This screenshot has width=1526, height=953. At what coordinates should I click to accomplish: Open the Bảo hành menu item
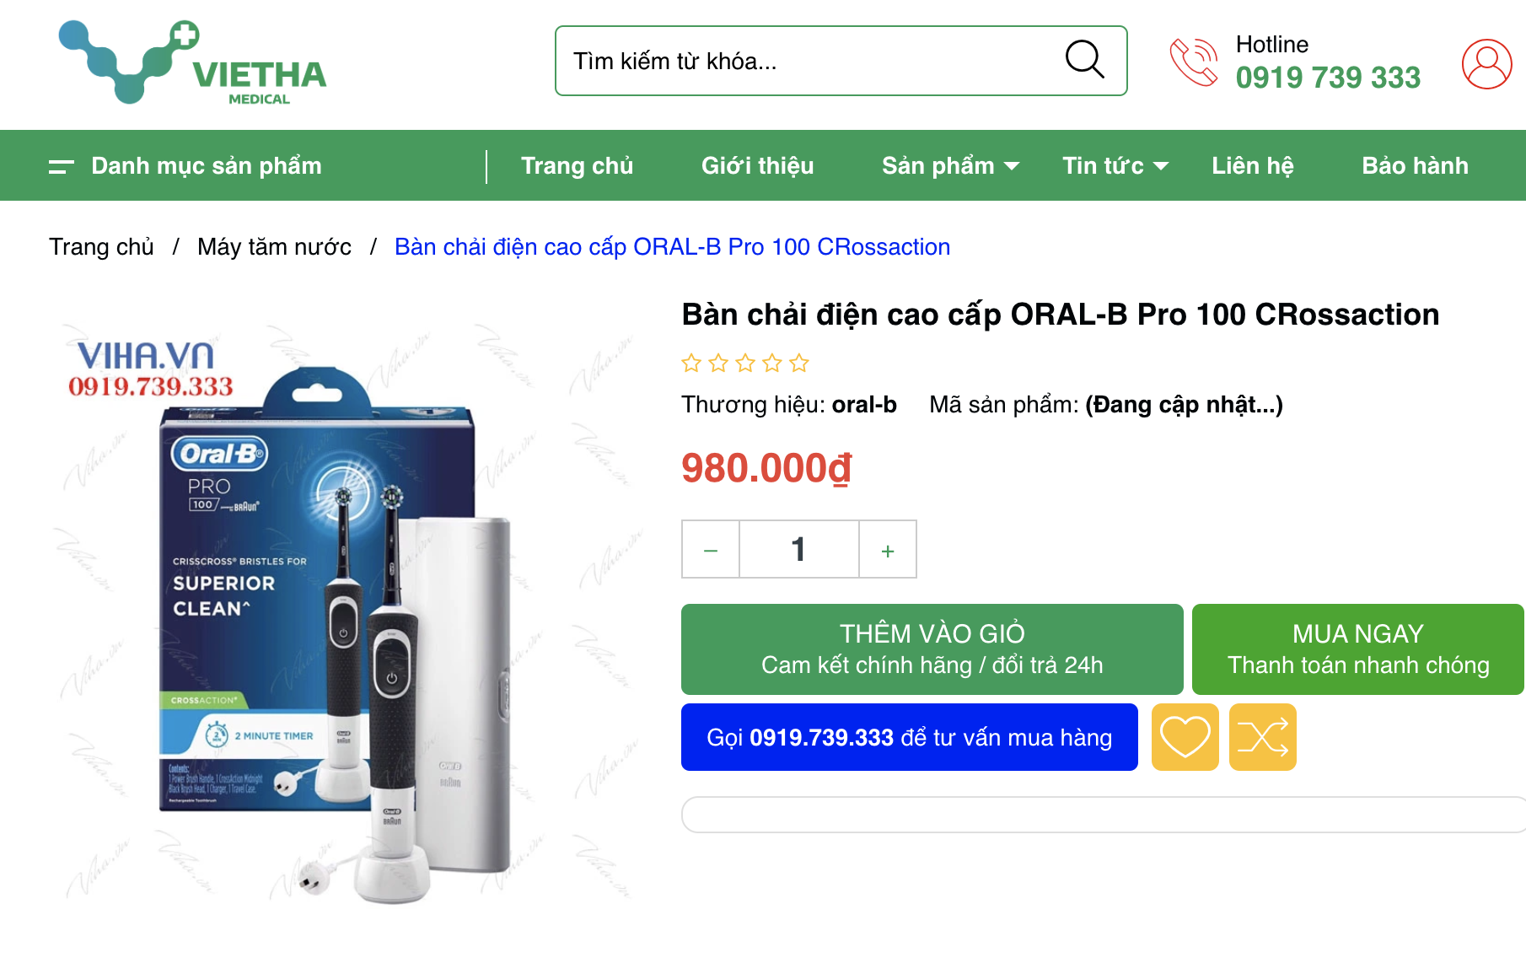1415,165
